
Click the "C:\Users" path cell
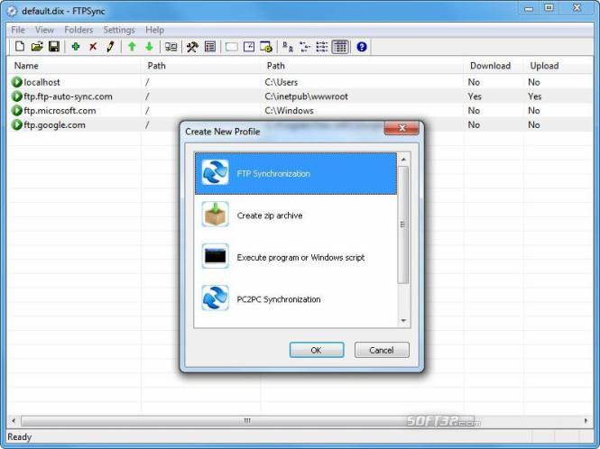click(x=282, y=82)
